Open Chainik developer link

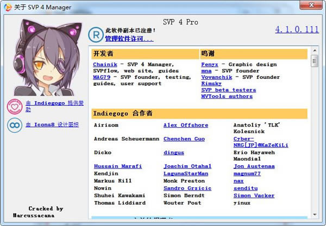[104, 65]
